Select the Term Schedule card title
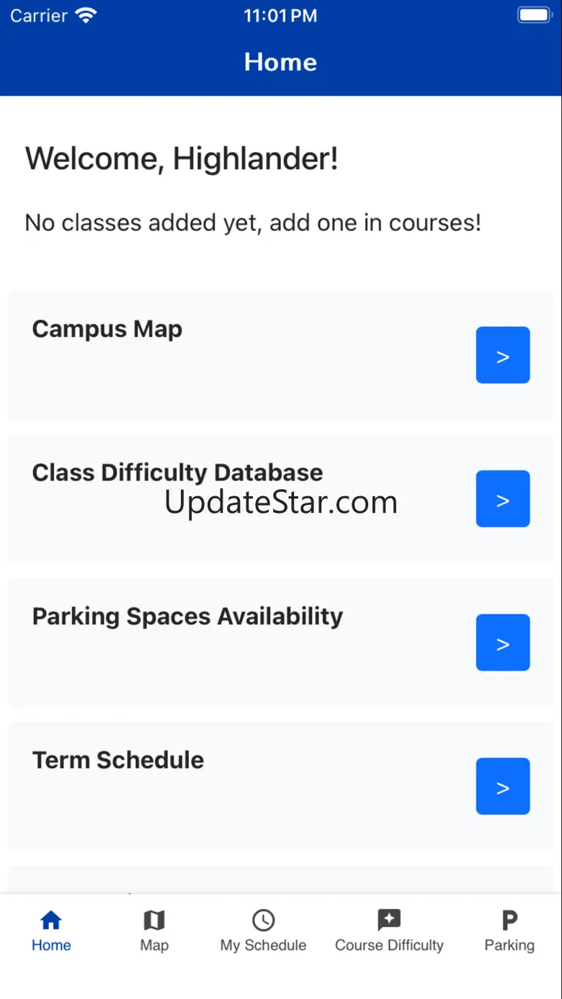This screenshot has height=999, width=562. pos(118,761)
